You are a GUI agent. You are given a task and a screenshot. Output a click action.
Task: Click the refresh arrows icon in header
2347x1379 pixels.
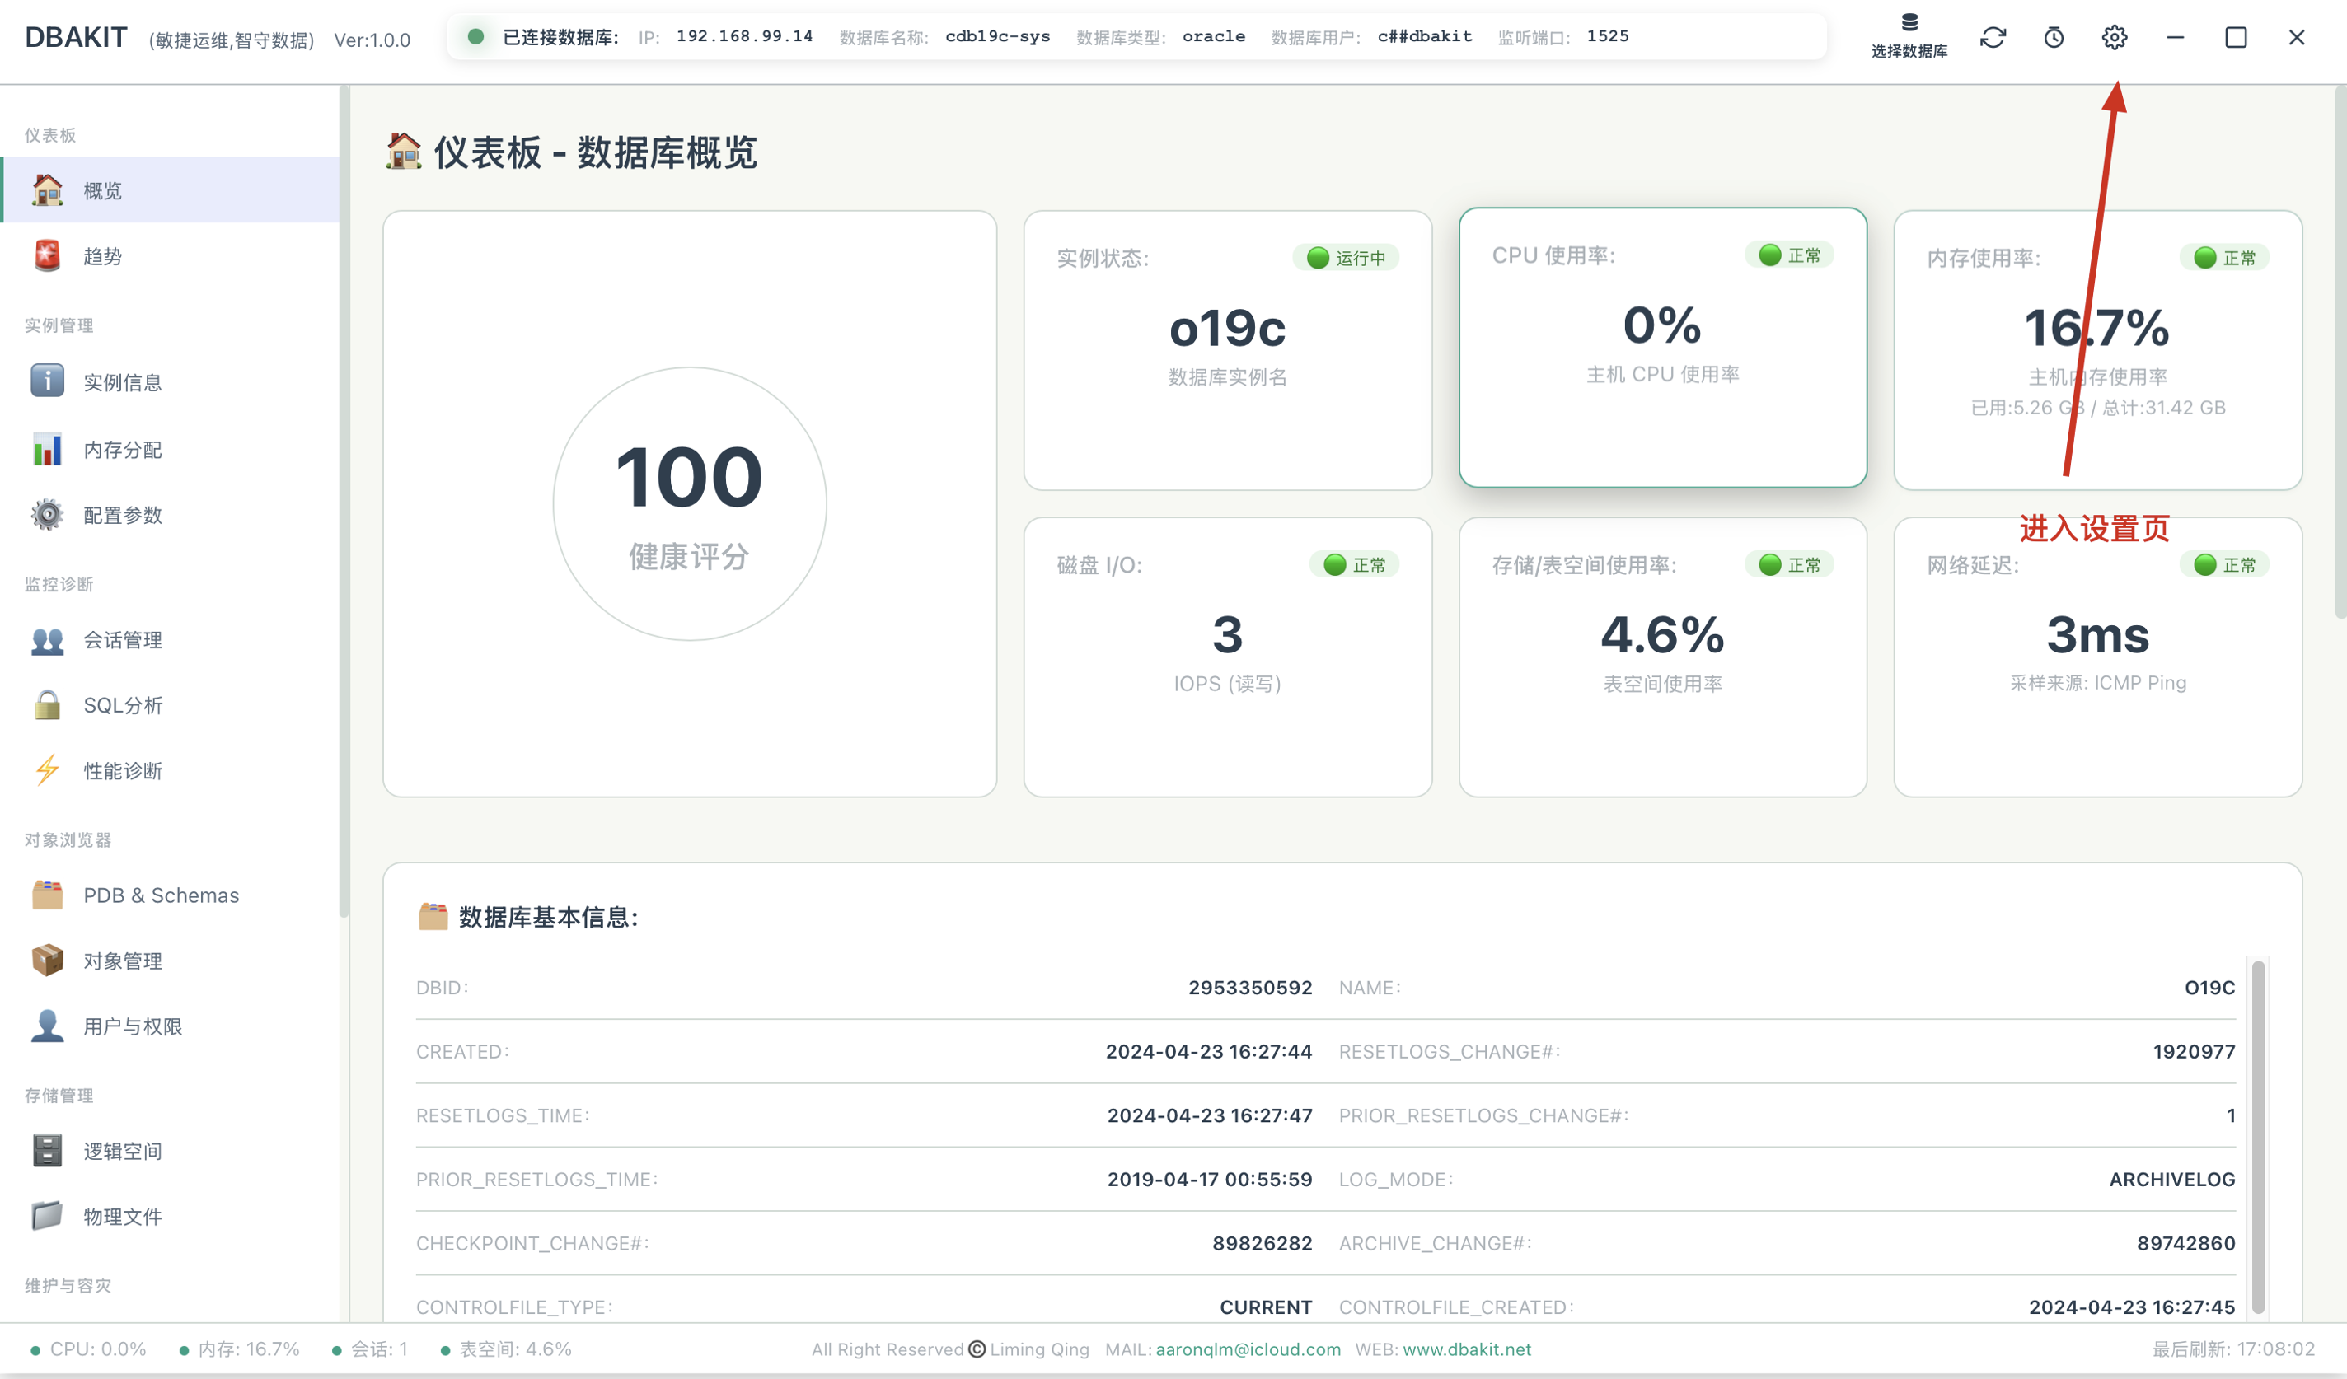pyautogui.click(x=1993, y=37)
